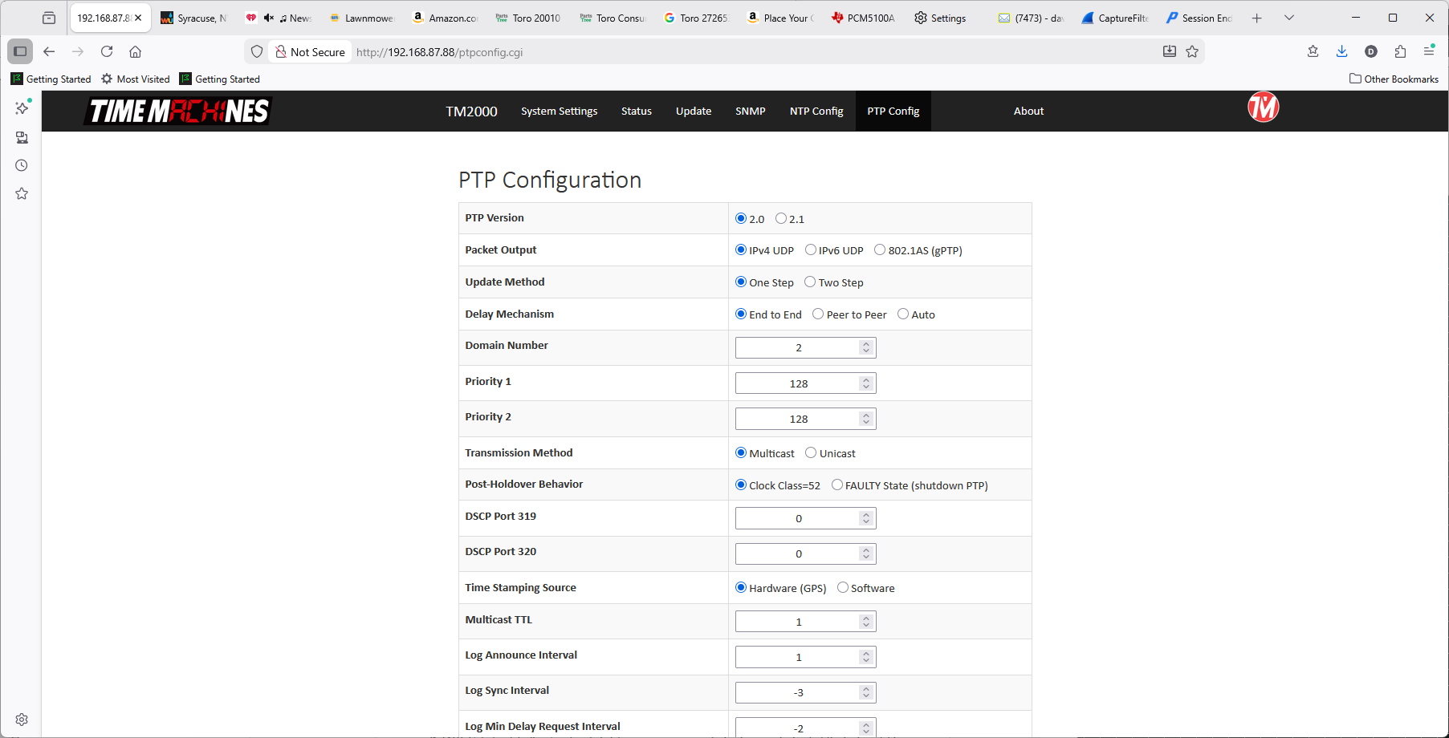Image resolution: width=1449 pixels, height=738 pixels.
Task: Open the Extensions puzzle icon
Action: pyautogui.click(x=1400, y=51)
